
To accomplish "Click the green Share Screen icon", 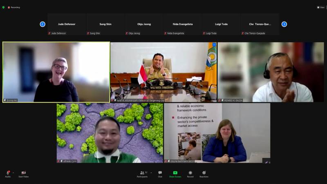I will pyautogui.click(x=175, y=173).
